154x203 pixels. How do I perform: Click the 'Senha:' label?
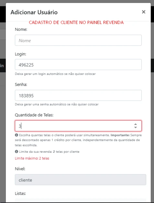(21, 85)
